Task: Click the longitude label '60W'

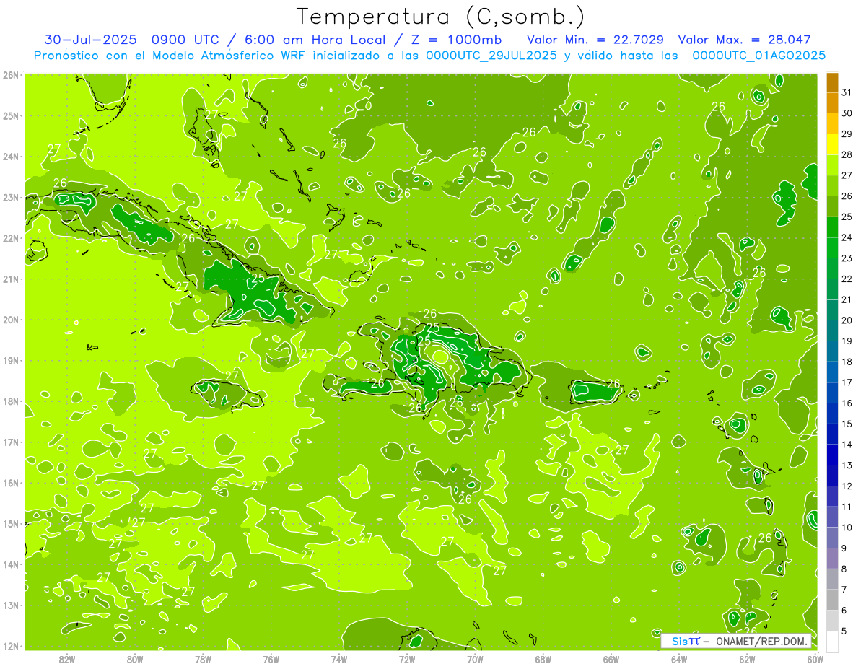Action: click(815, 659)
